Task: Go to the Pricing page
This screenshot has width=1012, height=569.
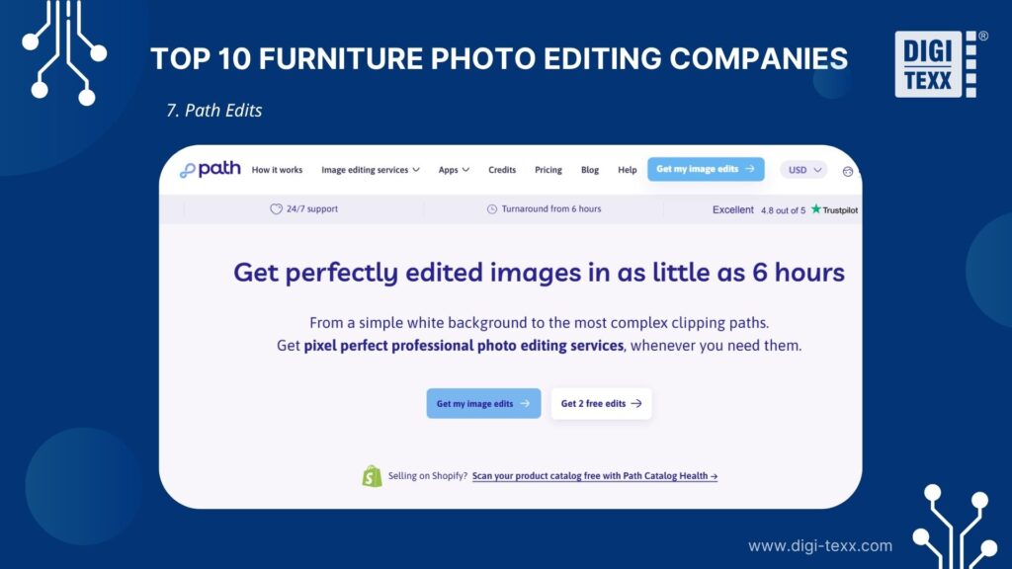Action: point(548,170)
